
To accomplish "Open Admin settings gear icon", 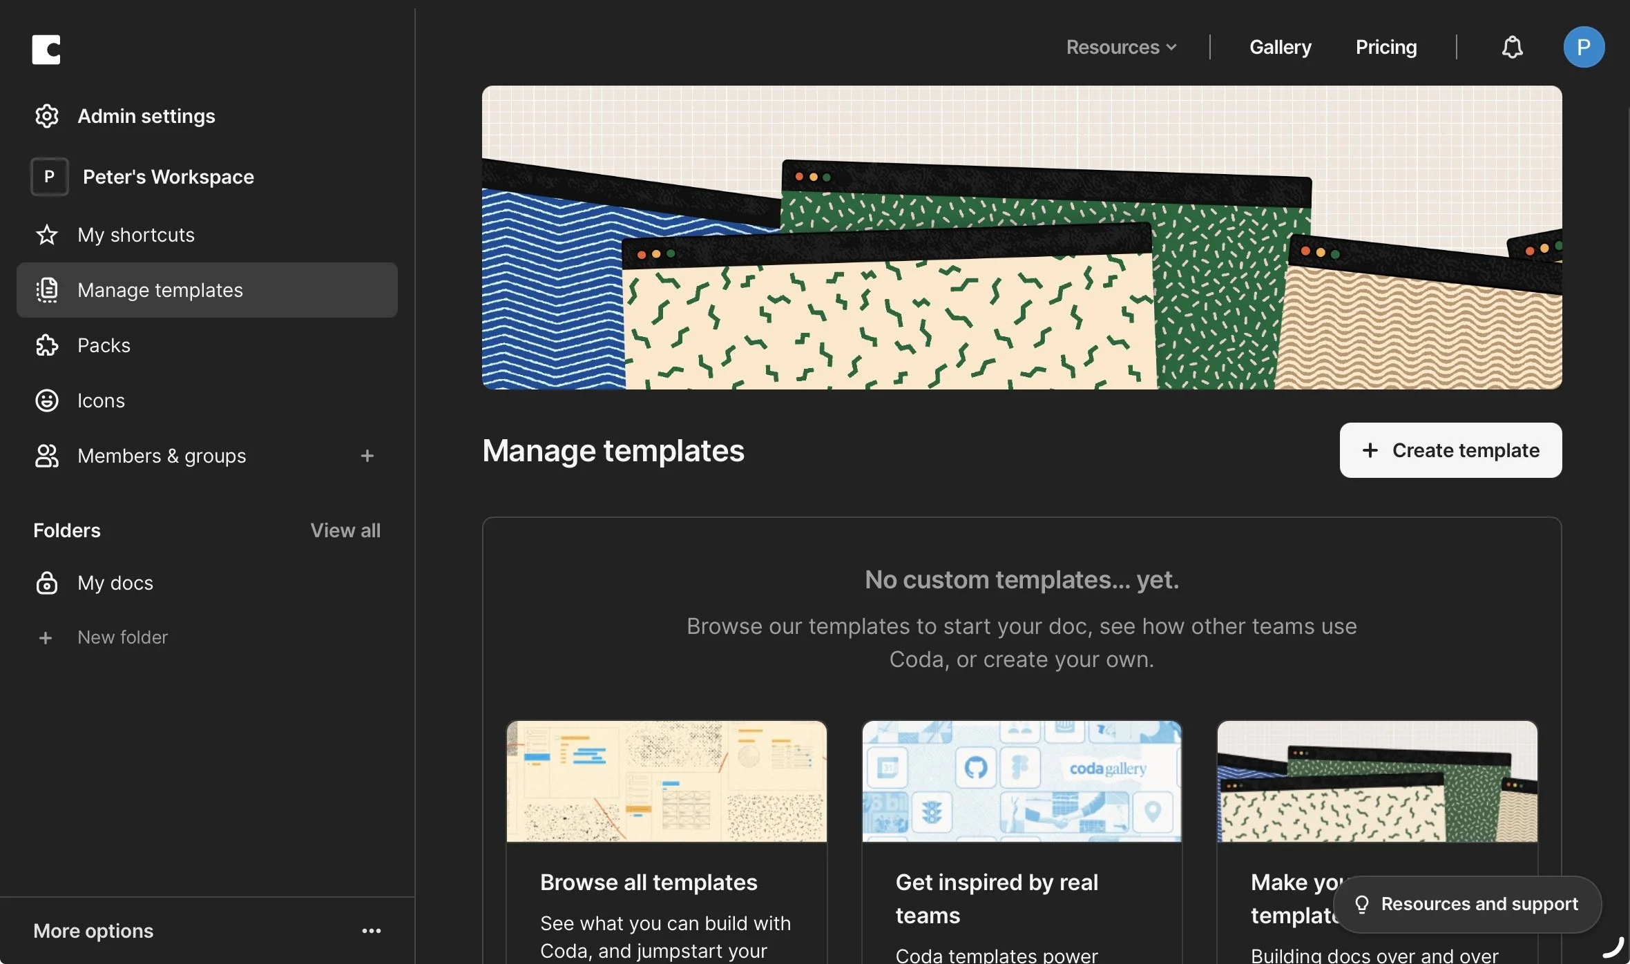I will click(47, 116).
